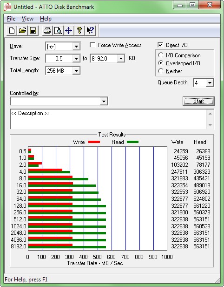The width and height of the screenshot is (224, 287).
Task: Select the Neither radio option
Action: 161,71
